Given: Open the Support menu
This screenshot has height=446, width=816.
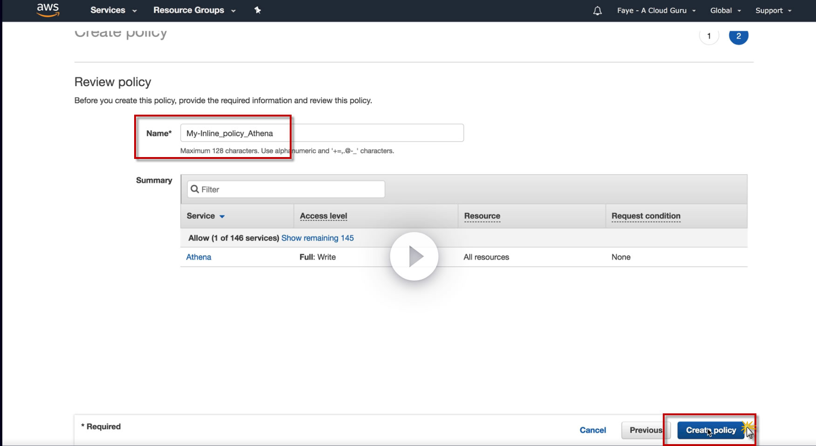Looking at the screenshot, I should pyautogui.click(x=773, y=10).
